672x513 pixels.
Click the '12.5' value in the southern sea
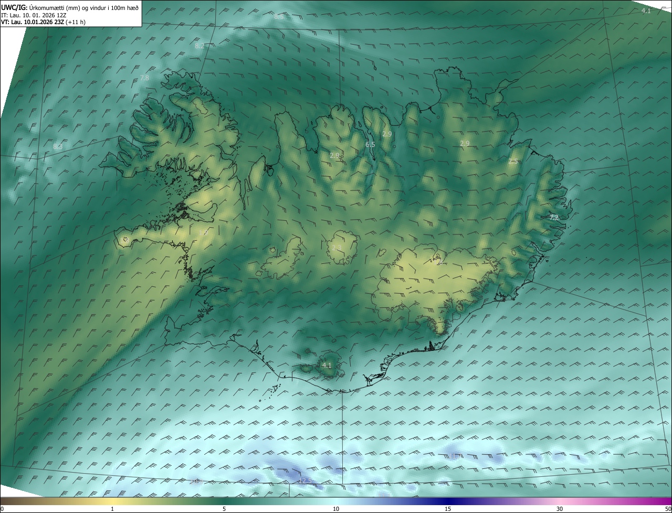coord(305,480)
